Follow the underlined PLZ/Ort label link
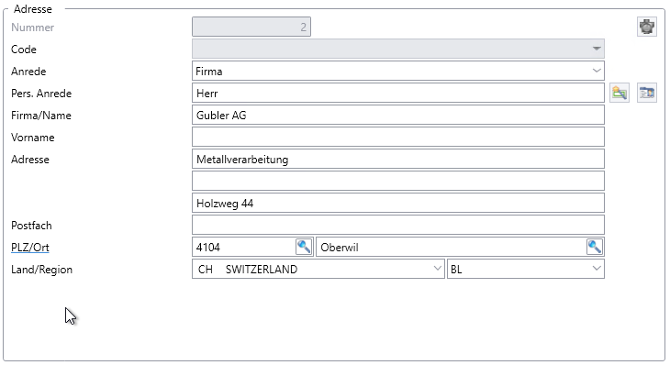 pyautogui.click(x=30, y=248)
